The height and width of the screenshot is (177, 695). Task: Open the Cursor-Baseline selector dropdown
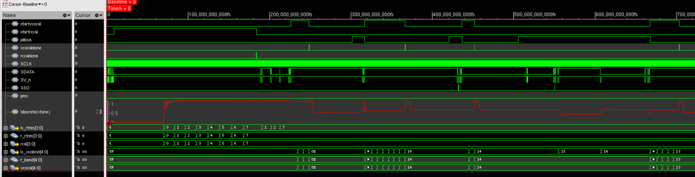point(40,4)
